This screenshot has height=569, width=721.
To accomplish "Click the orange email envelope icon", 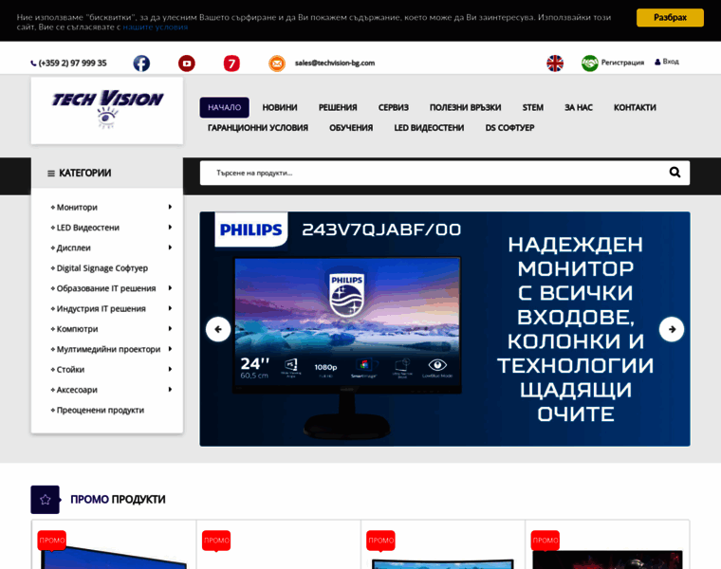I will (277, 63).
